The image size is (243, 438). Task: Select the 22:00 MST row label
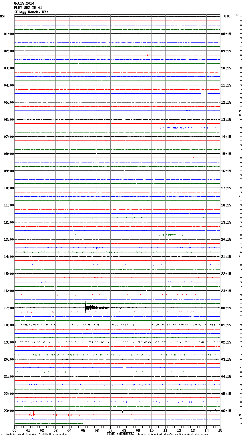pyautogui.click(x=9, y=394)
